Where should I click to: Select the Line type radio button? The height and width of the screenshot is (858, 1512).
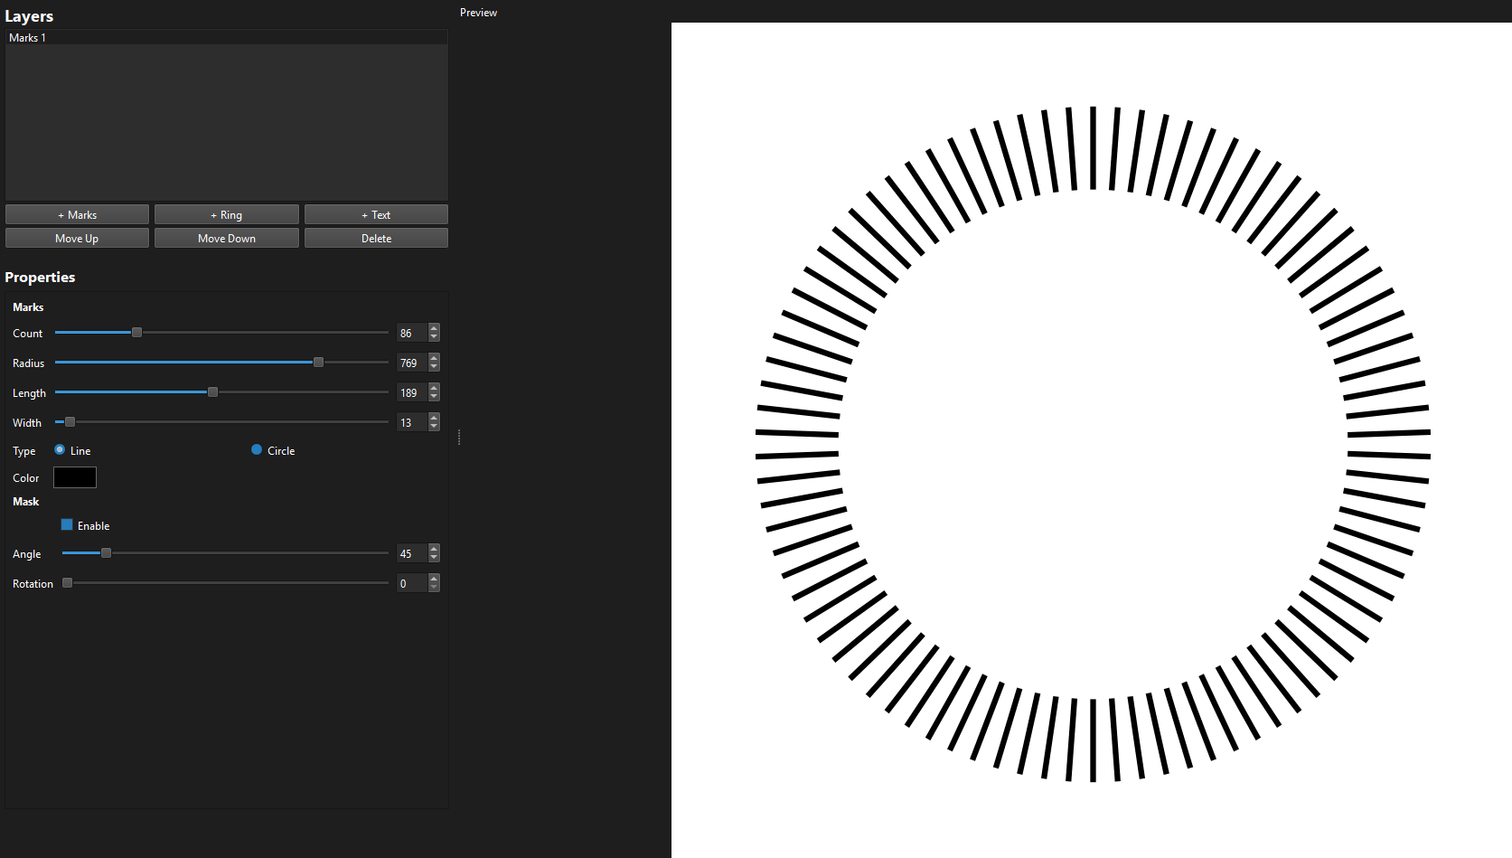[x=60, y=450]
